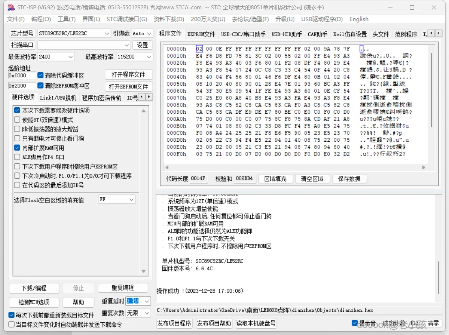Expand the 引脚数 Auto dropdown

point(149,33)
